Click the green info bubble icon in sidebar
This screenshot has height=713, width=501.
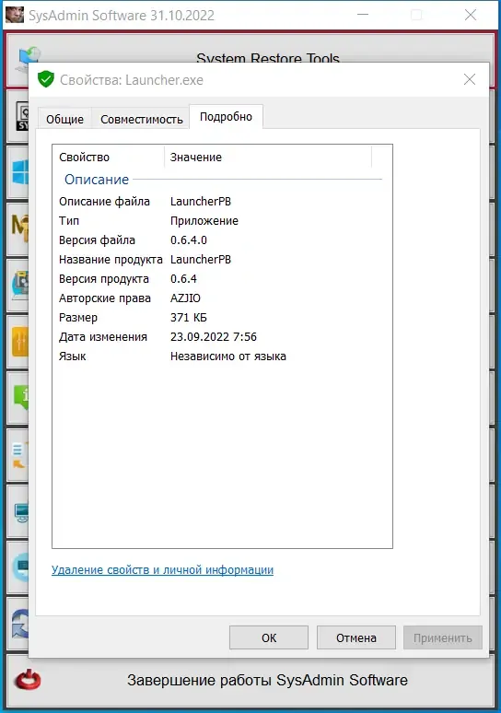[x=21, y=396]
